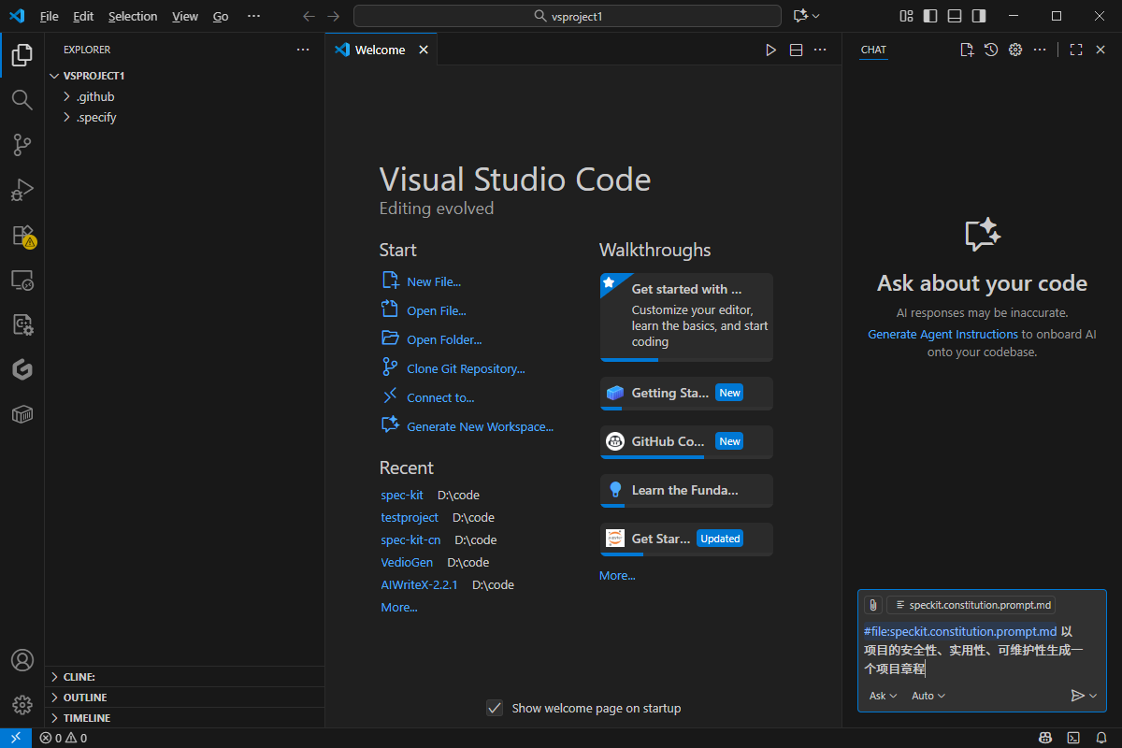The image size is (1122, 748).
Task: Toggle the primary side bar
Action: (x=930, y=16)
